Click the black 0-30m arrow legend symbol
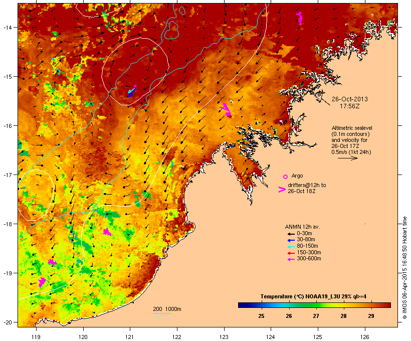This screenshot has height=341, width=411. (291, 234)
